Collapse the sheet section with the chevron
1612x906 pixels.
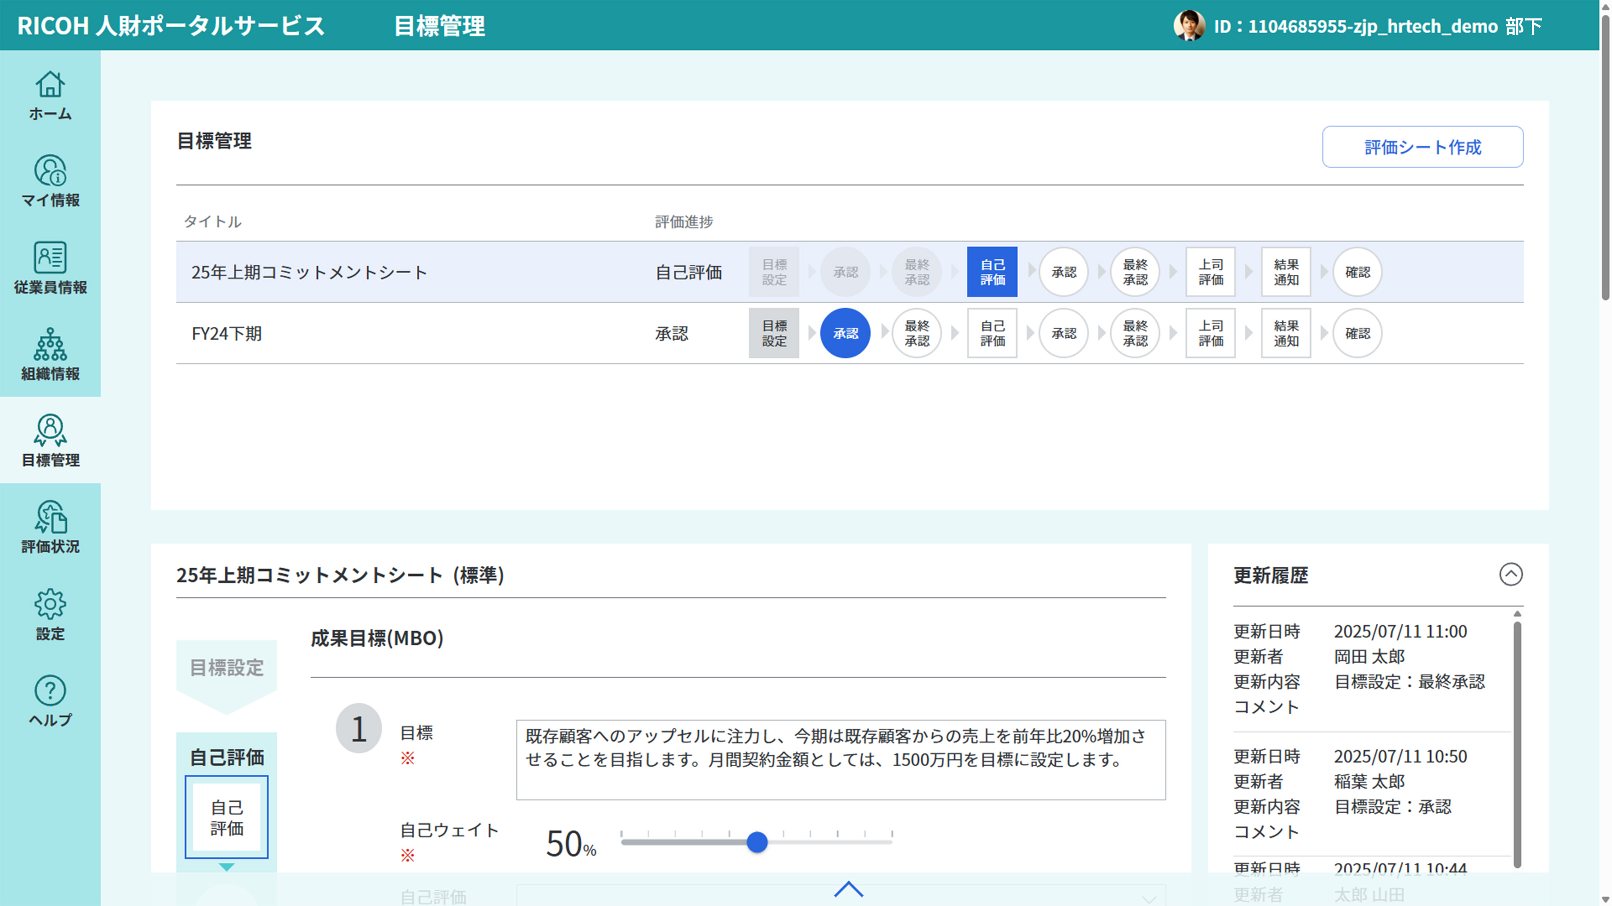click(x=849, y=890)
